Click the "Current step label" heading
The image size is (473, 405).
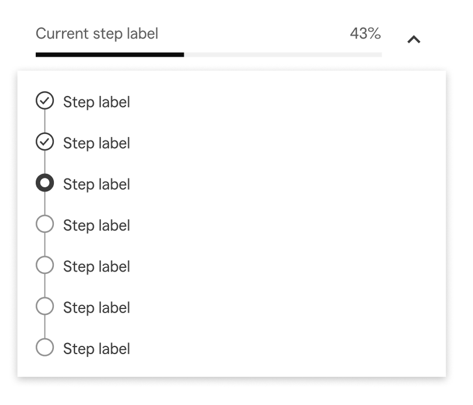click(97, 33)
